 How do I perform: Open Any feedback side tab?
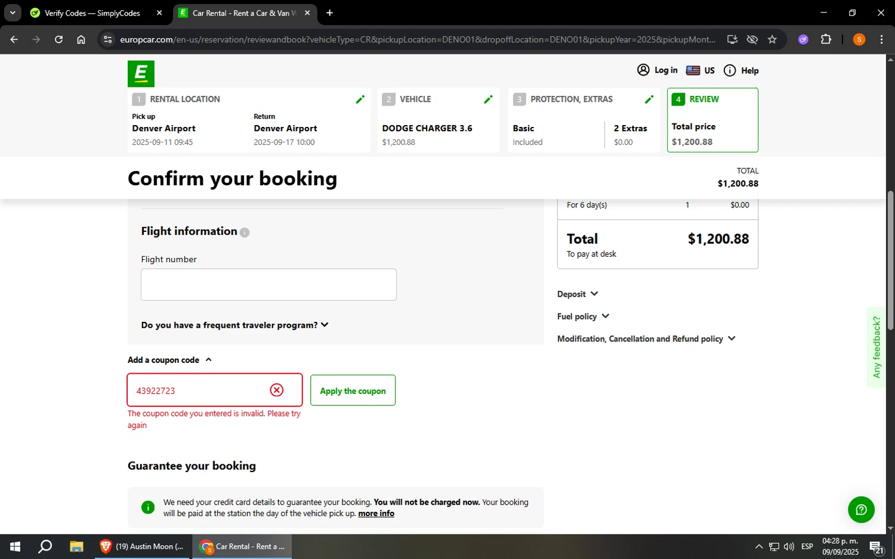tap(876, 347)
